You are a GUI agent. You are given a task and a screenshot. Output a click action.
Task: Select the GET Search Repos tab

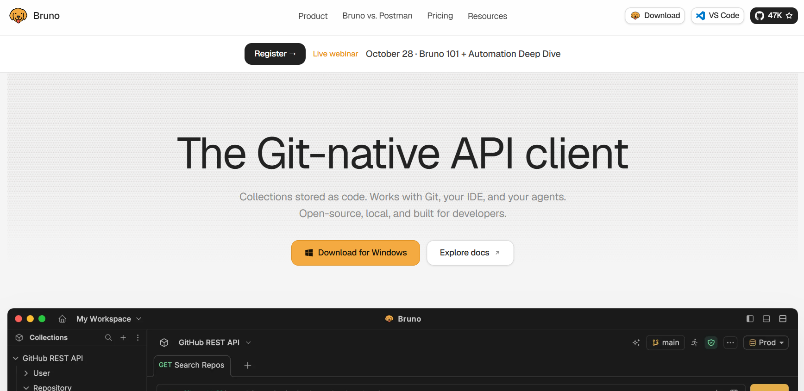click(x=192, y=366)
